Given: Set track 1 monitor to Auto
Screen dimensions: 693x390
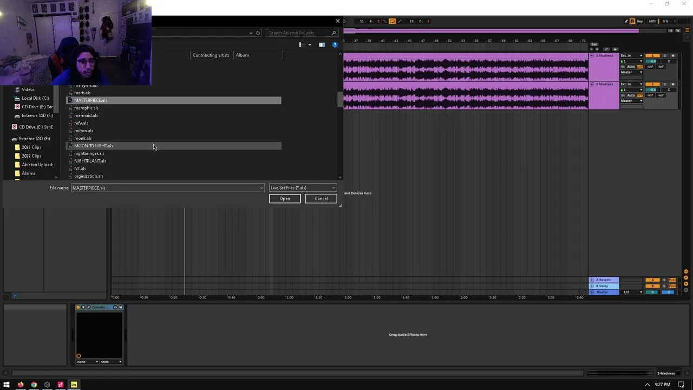Looking at the screenshot, I should 631,67.
